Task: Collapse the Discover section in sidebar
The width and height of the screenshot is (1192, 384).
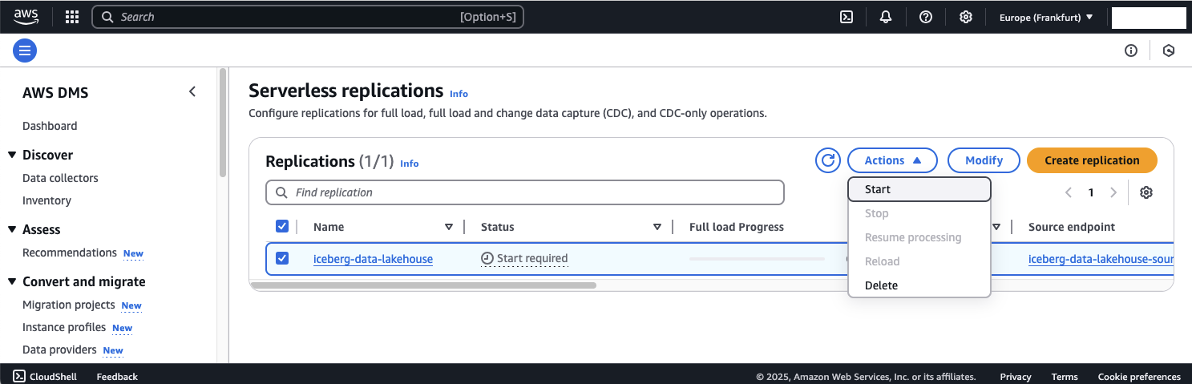Action: (12, 155)
